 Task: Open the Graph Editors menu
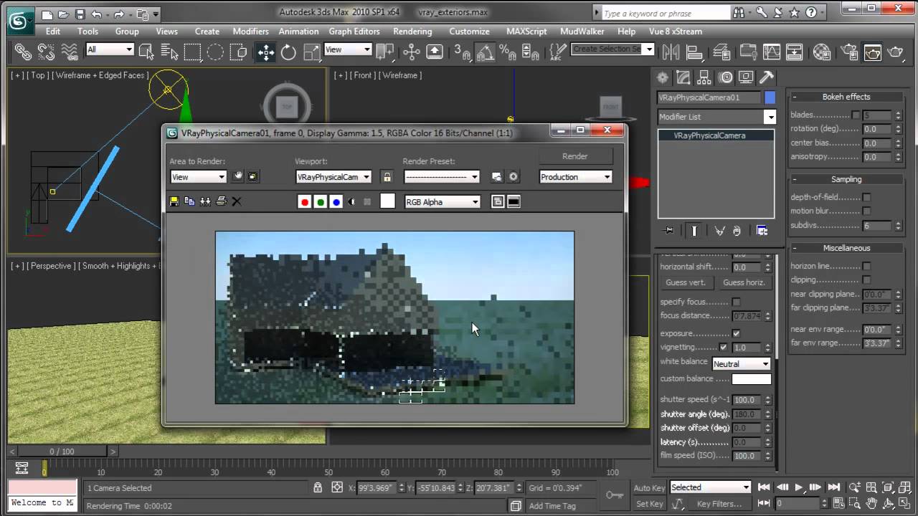(354, 32)
